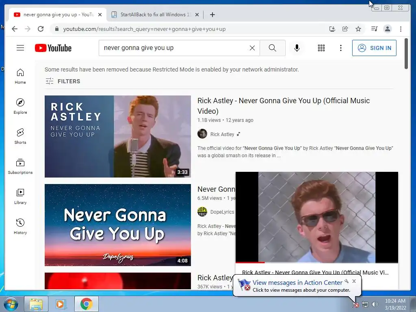The height and width of the screenshot is (312, 416).
Task: Click the "12 years ago" text
Action: [239, 120]
